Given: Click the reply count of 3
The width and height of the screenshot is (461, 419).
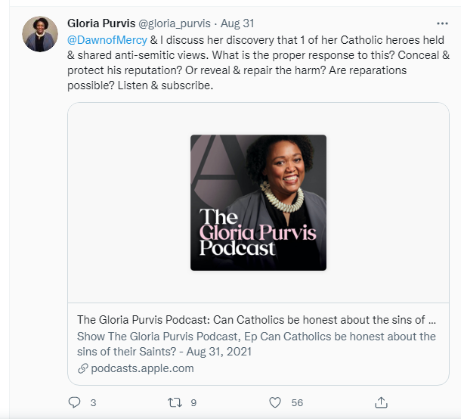Looking at the screenshot, I should click(x=93, y=403).
